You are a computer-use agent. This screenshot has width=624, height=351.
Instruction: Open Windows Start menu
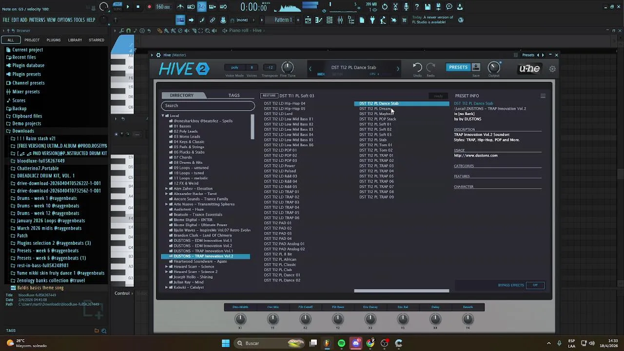click(226, 343)
